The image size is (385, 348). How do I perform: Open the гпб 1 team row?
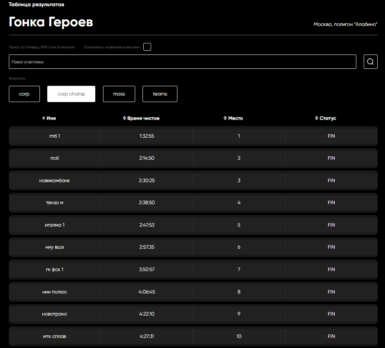(55, 136)
